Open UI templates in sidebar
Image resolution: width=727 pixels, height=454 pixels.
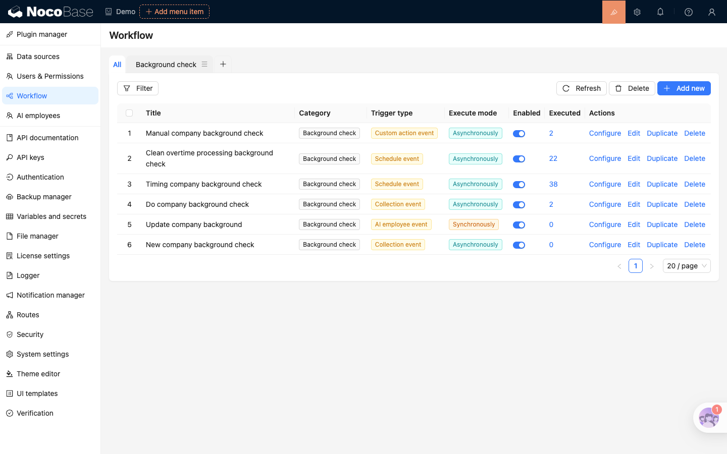(50, 393)
